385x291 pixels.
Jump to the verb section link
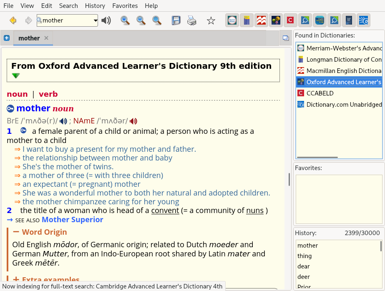coord(48,94)
